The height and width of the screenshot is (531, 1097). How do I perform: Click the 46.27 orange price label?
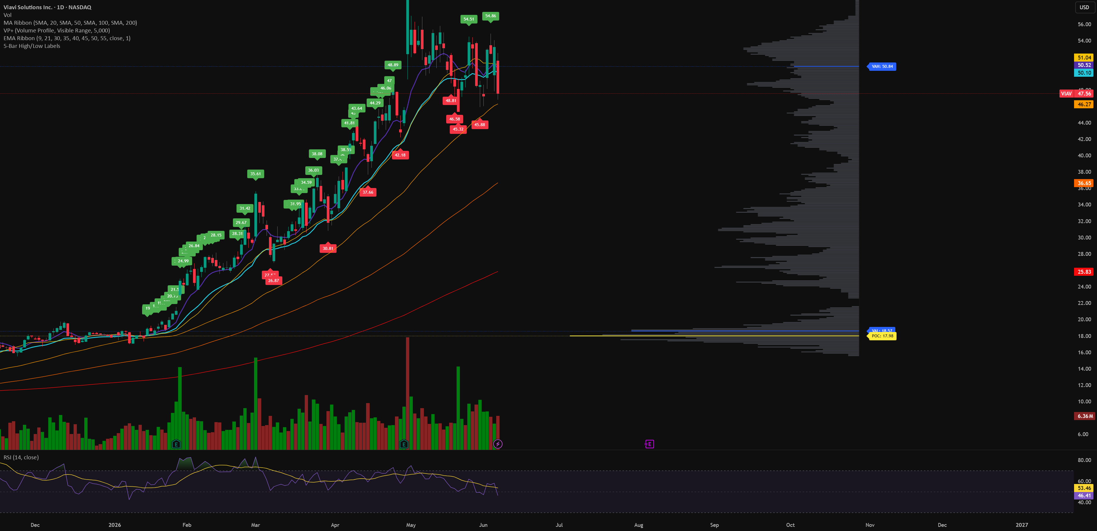(x=1084, y=104)
